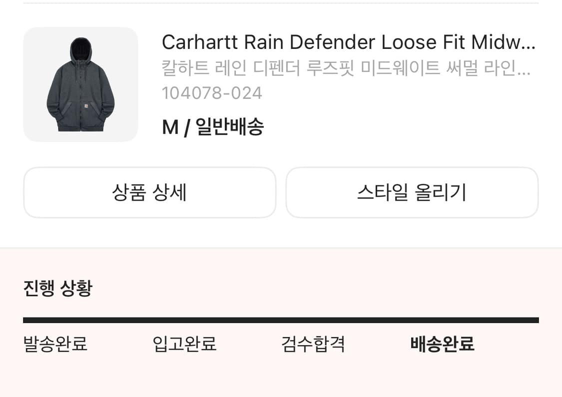Select the 입고완료 progress step
The width and height of the screenshot is (562, 397).
point(184,344)
